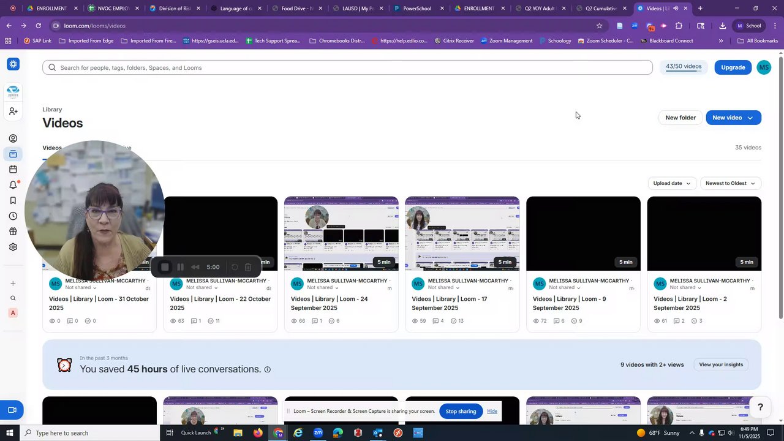The width and height of the screenshot is (784, 441).
Task: Open the 17 September video thumbnail
Action: (x=462, y=233)
